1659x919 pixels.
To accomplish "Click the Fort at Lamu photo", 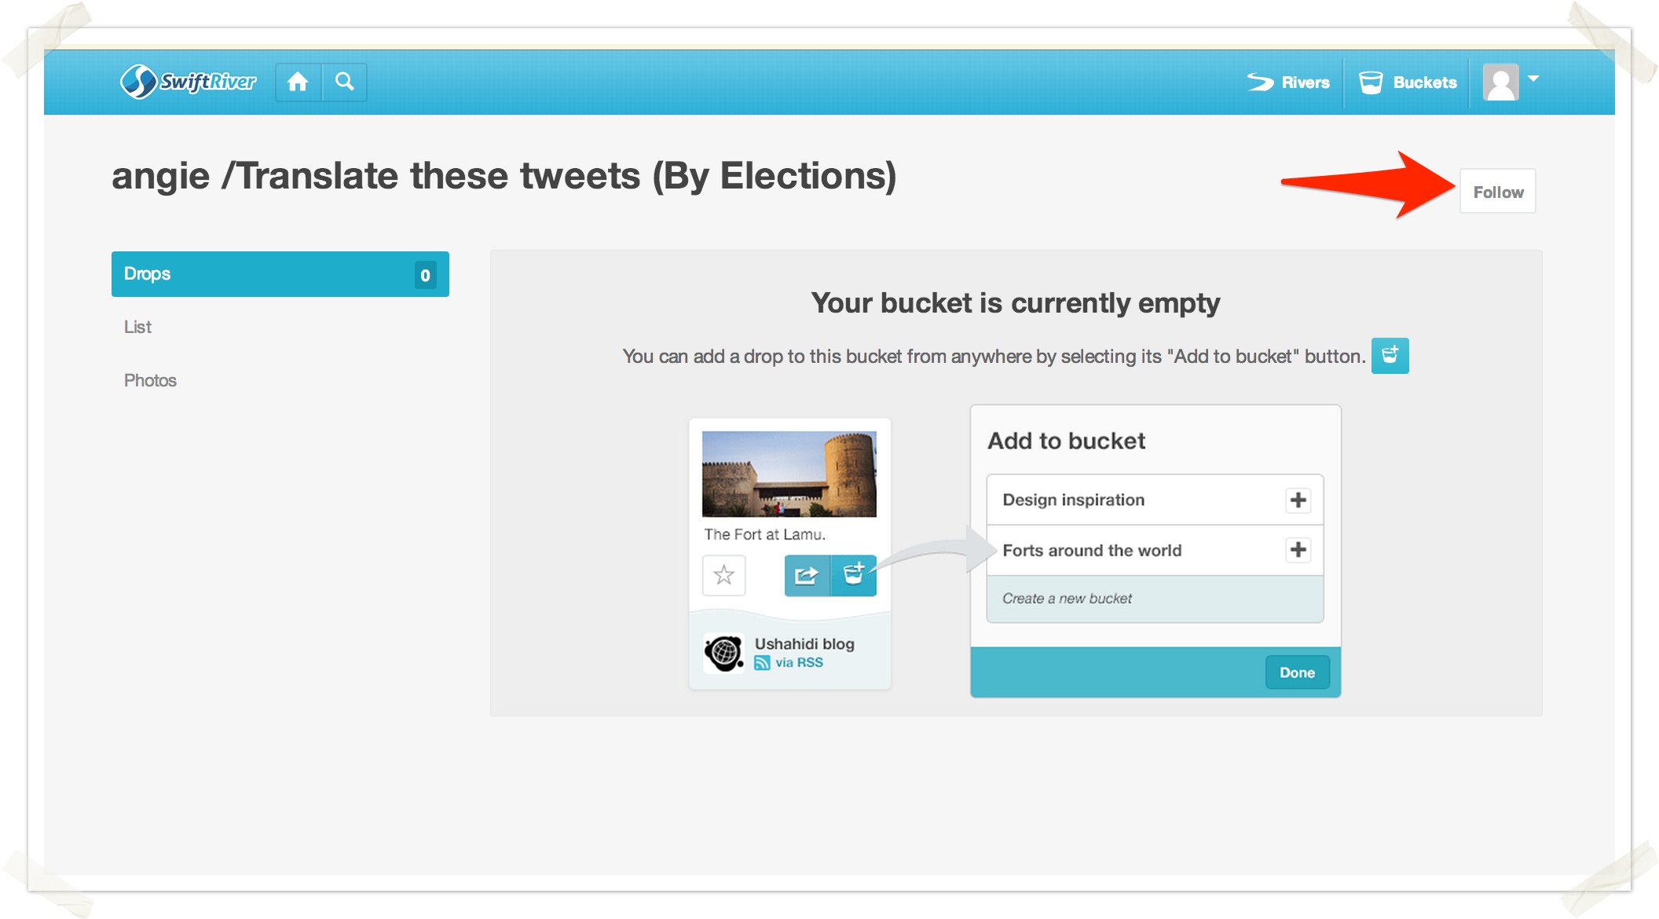I will click(789, 474).
